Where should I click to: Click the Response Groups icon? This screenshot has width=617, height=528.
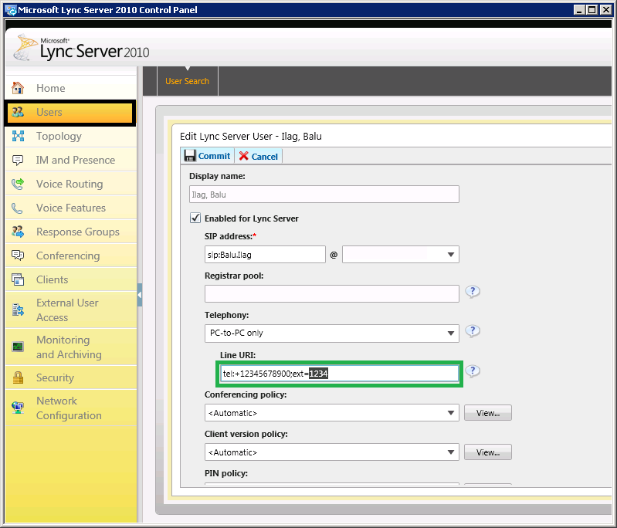[x=18, y=232]
